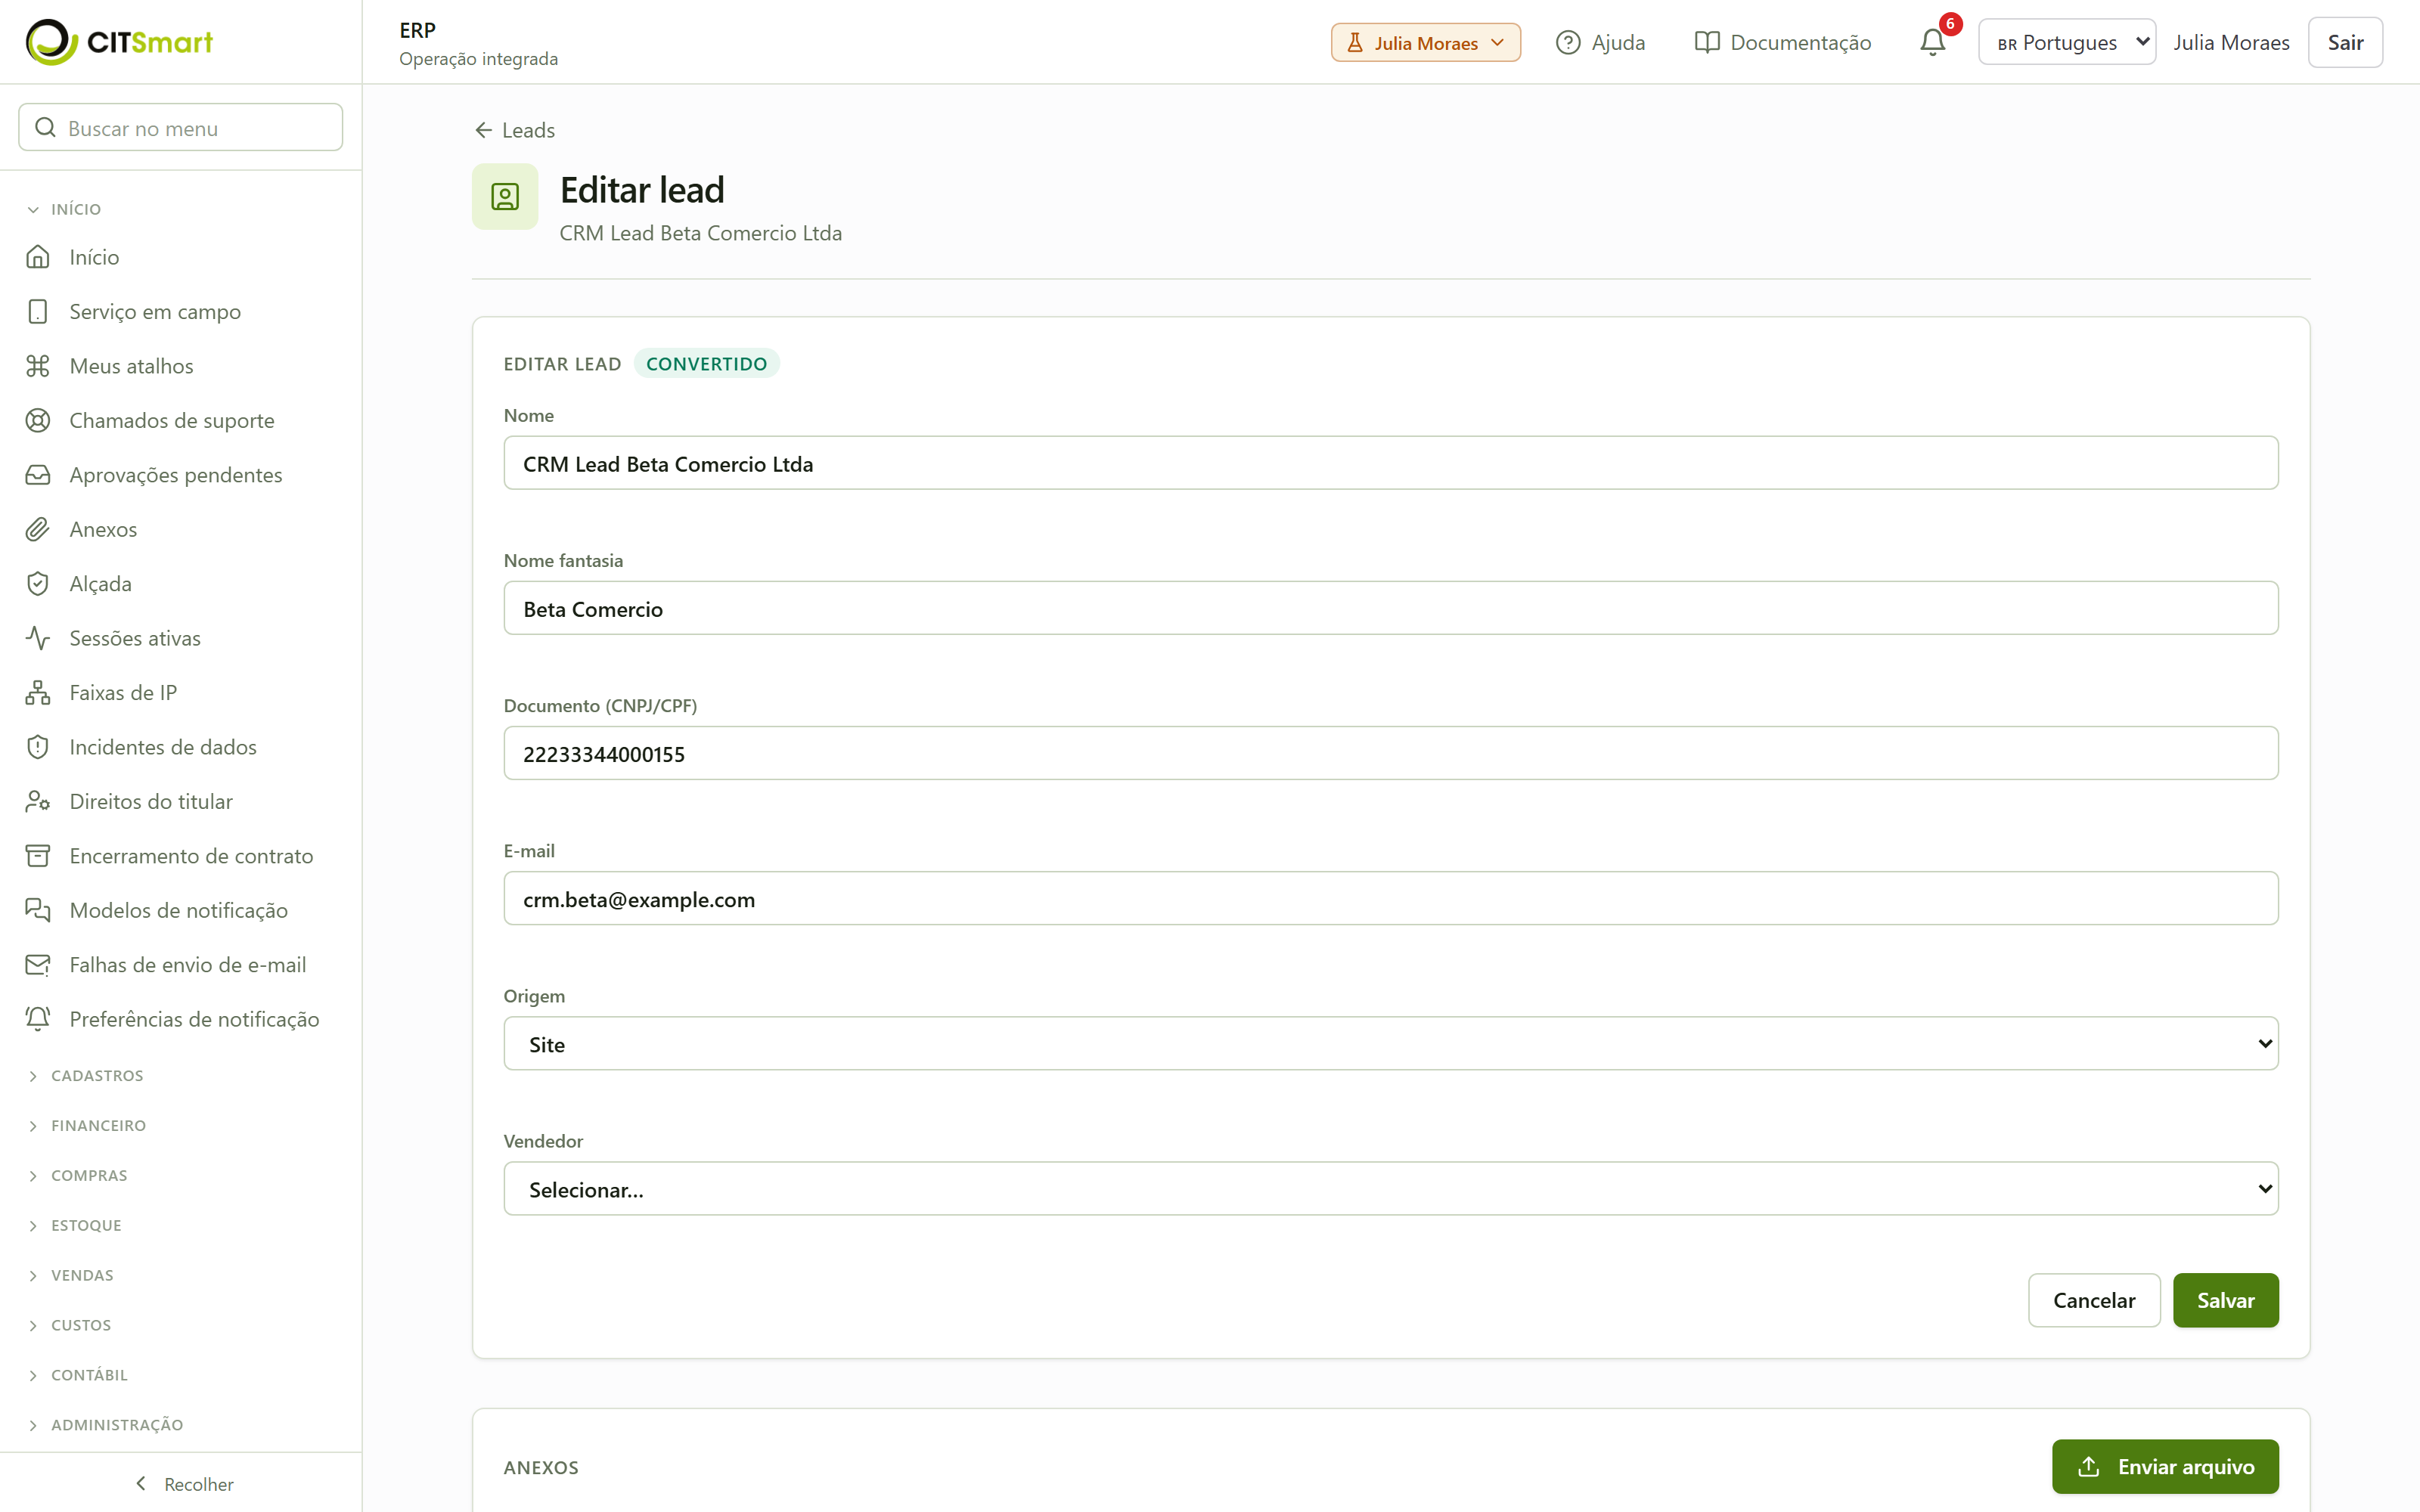Click the Enviar arquivo button

tap(2165, 1467)
